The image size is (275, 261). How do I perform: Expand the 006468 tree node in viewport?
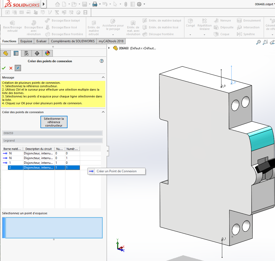[109, 48]
